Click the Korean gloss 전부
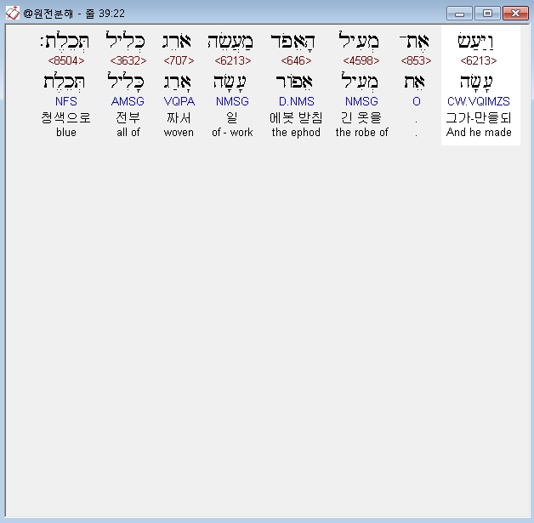 coord(128,118)
